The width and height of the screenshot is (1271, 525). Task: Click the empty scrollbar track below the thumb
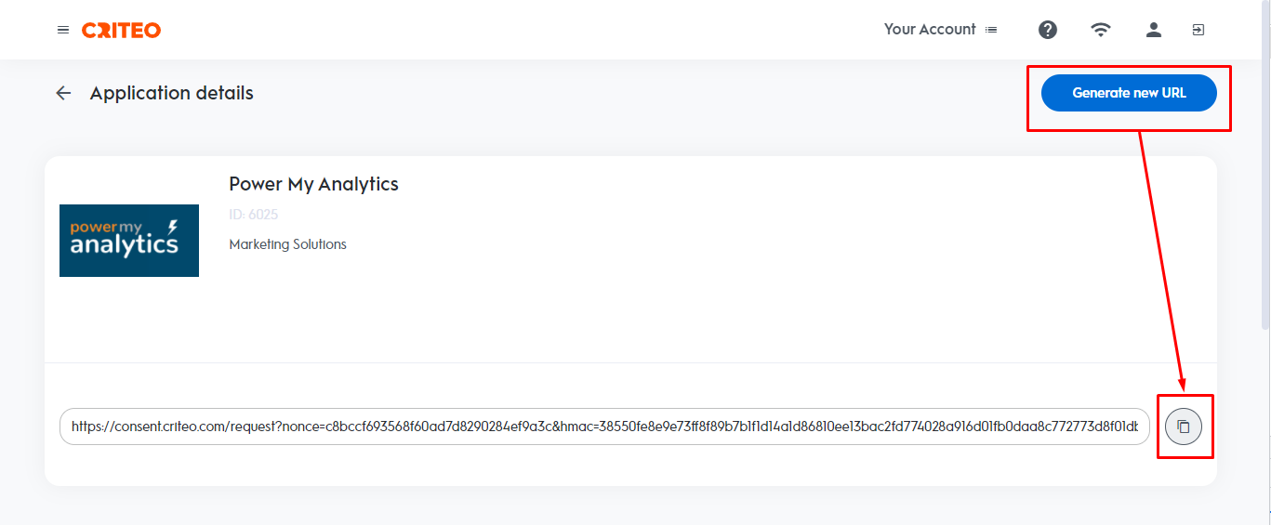(x=1265, y=427)
